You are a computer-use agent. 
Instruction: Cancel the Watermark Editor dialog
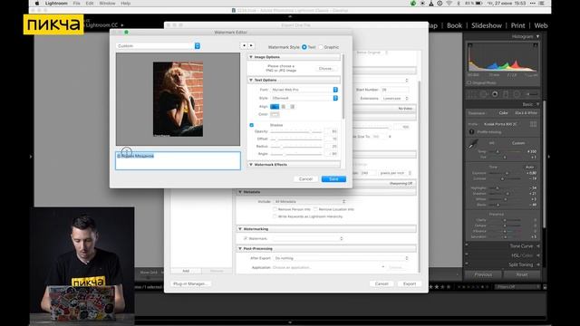[x=305, y=179]
